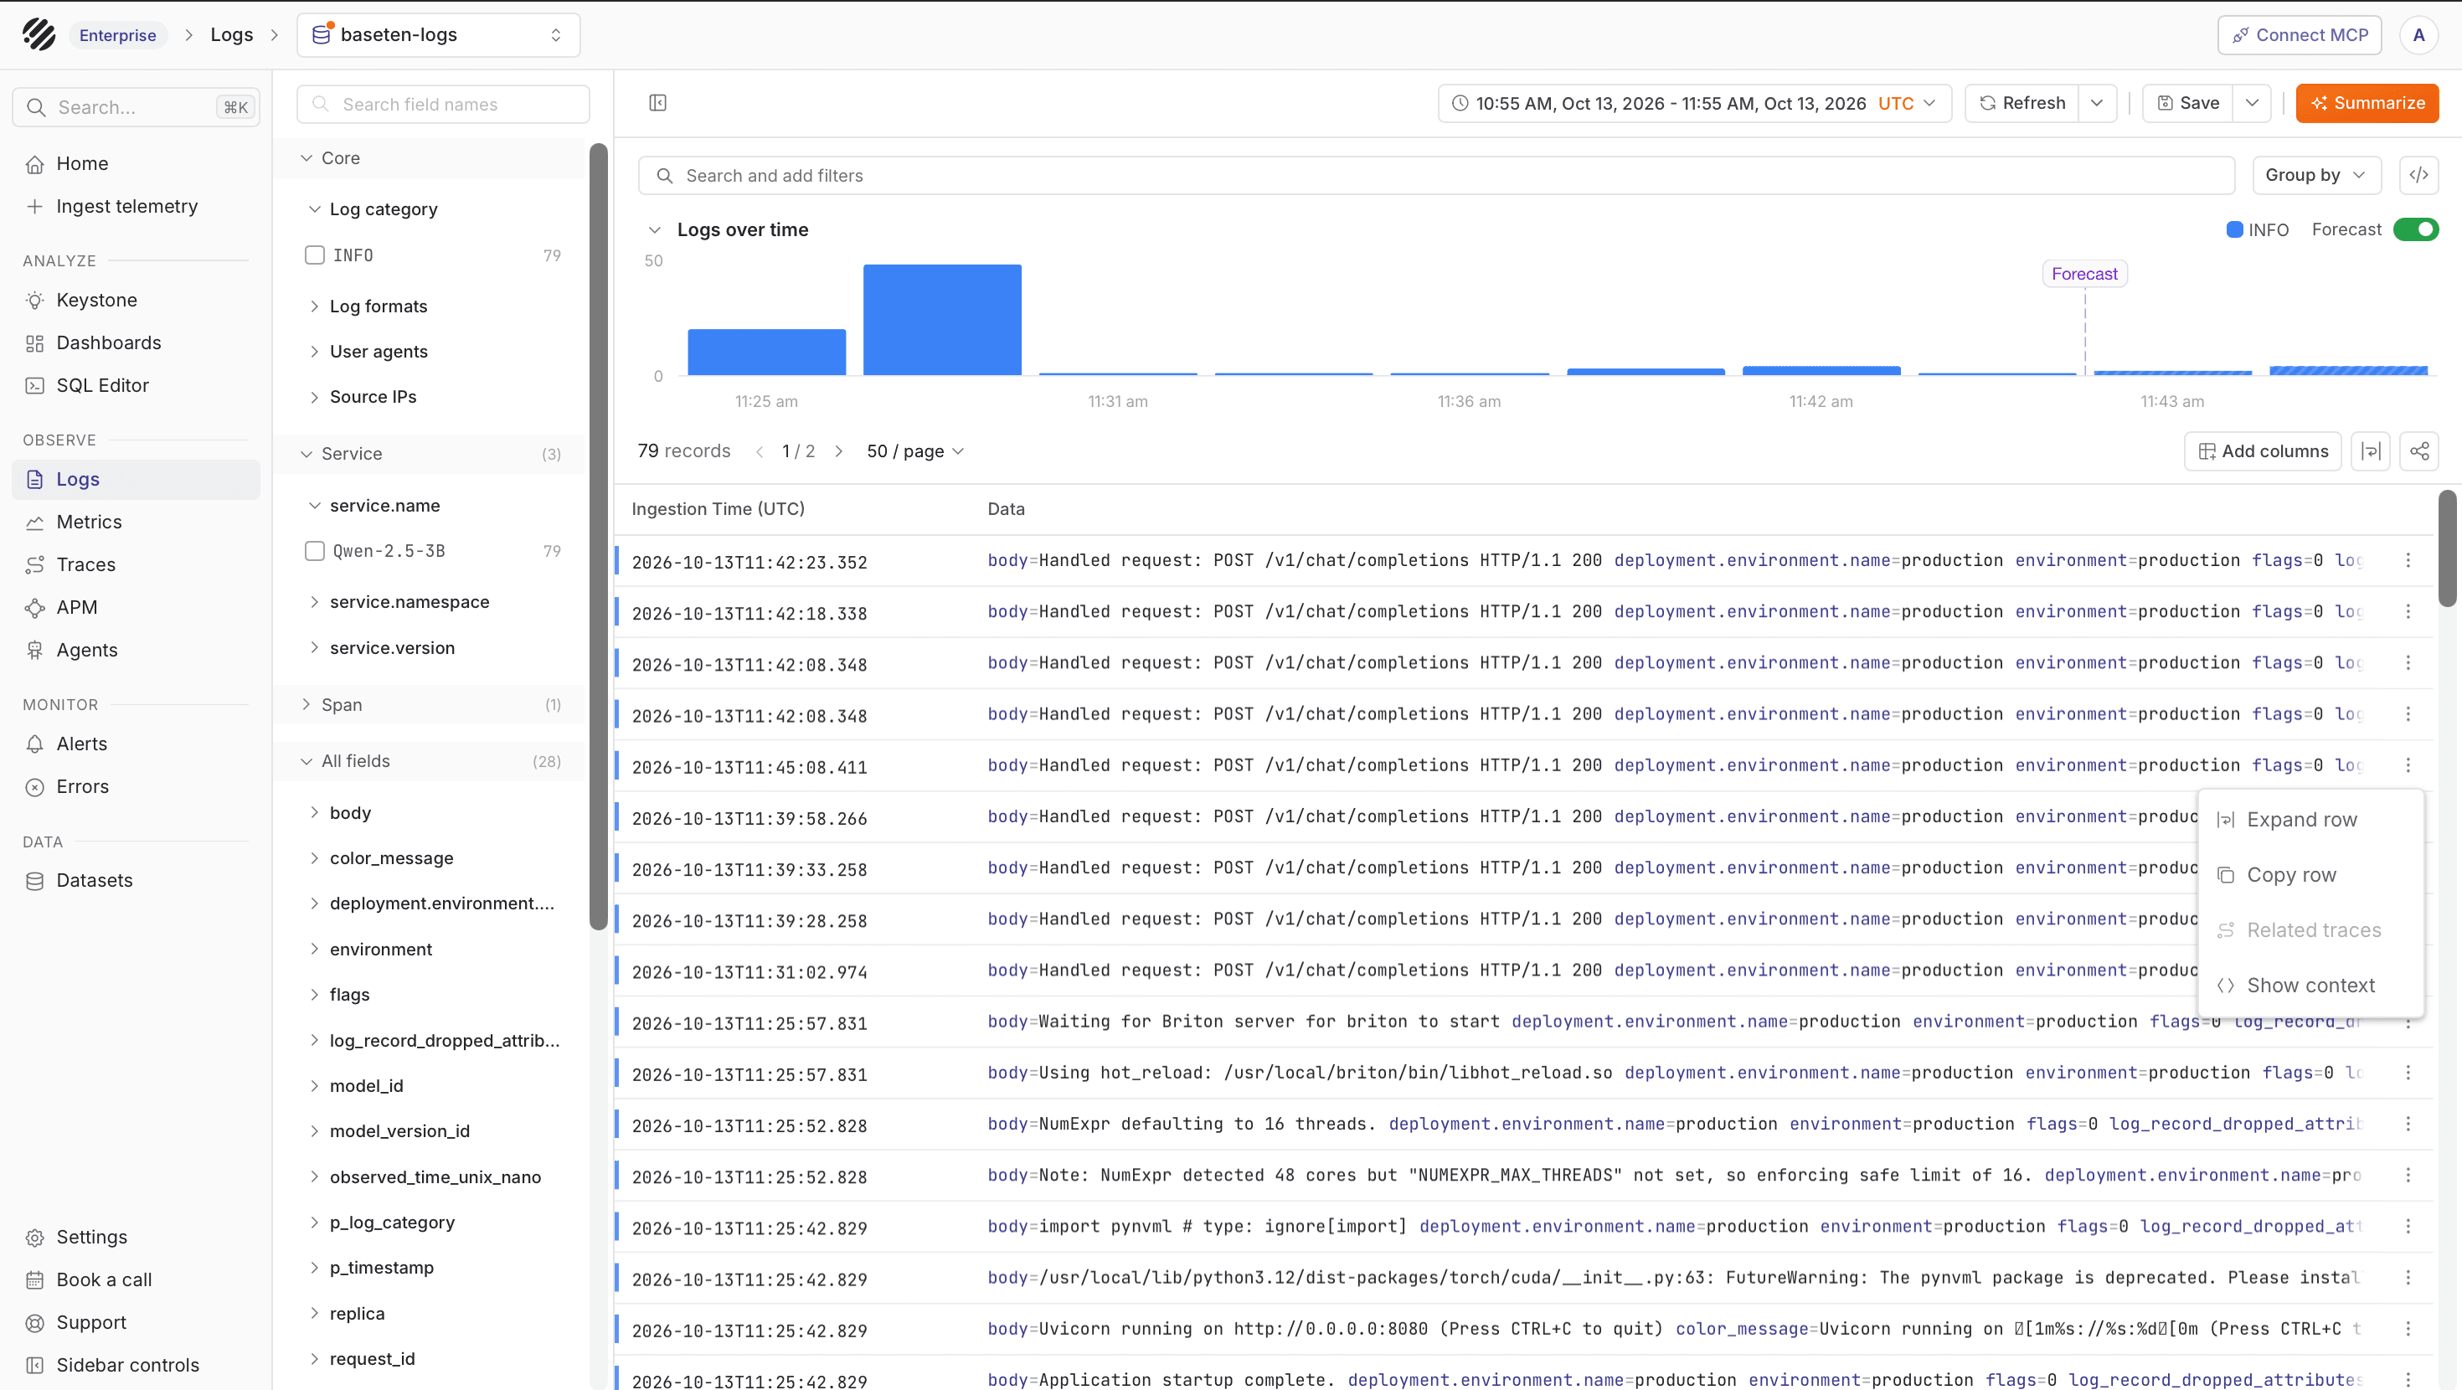Screen dimensions: 2462x1390
Task: Click the Enterprise badge link
Action: (117, 35)
